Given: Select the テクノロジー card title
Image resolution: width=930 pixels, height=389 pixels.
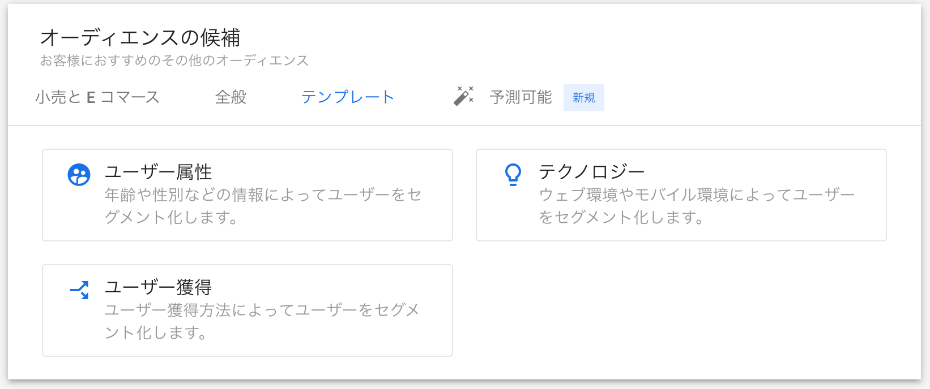Looking at the screenshot, I should (591, 172).
